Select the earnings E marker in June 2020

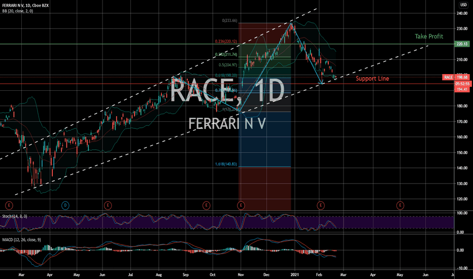[108, 206]
